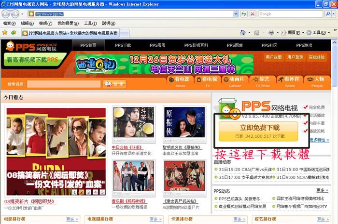Click the 在线体验 button
338x224 pixels.
(x=317, y=57)
